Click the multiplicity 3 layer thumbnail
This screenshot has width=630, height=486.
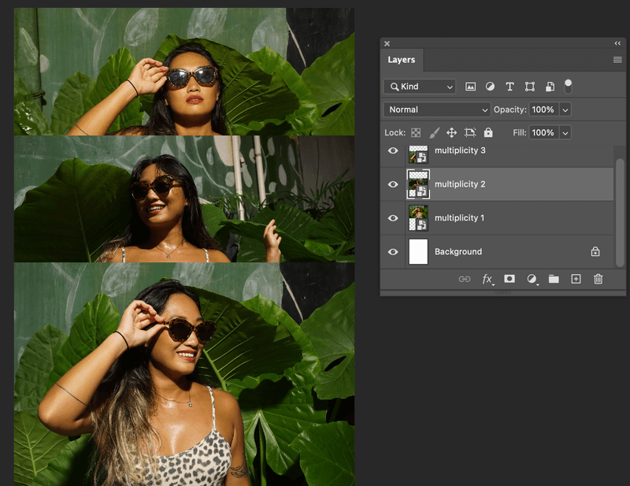click(418, 154)
